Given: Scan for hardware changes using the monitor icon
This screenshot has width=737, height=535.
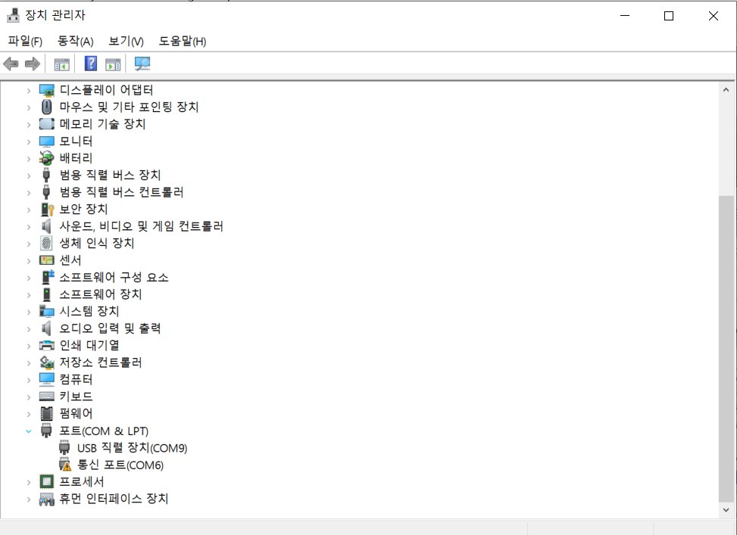Looking at the screenshot, I should pos(142,64).
